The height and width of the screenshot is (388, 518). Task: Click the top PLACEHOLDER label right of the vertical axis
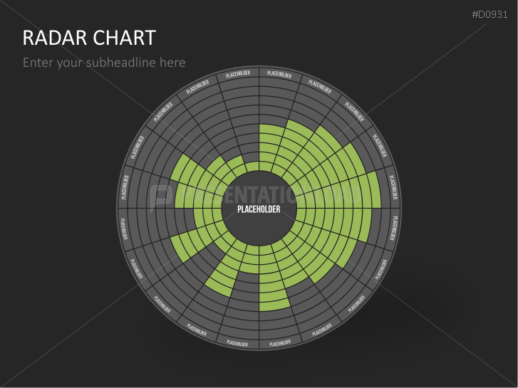pos(279,74)
